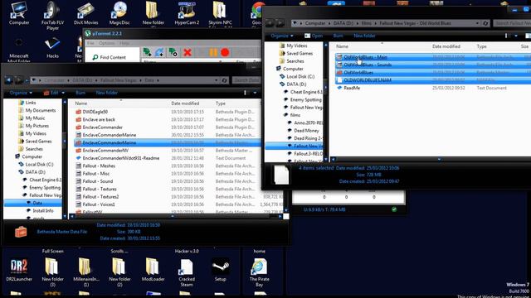The width and height of the screenshot is (531, 298).
Task: Click New folder in Data window toolbar
Action: [107, 93]
